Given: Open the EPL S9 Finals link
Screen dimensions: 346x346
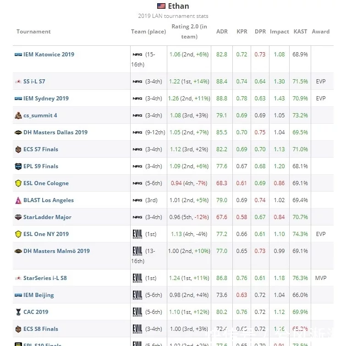Looking at the screenshot, I should point(41,166).
